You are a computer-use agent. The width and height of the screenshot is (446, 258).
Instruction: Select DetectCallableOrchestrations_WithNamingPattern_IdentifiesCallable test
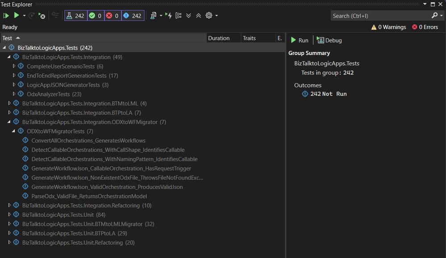(114, 159)
